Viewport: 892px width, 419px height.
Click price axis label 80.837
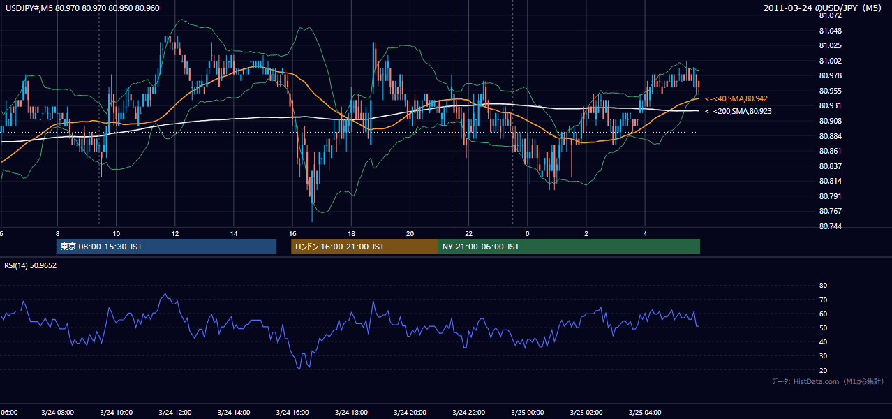[829, 166]
